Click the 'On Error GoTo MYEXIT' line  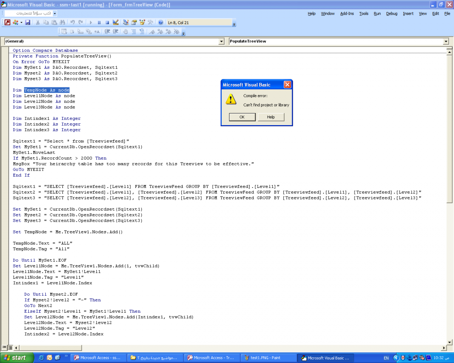pos(41,62)
